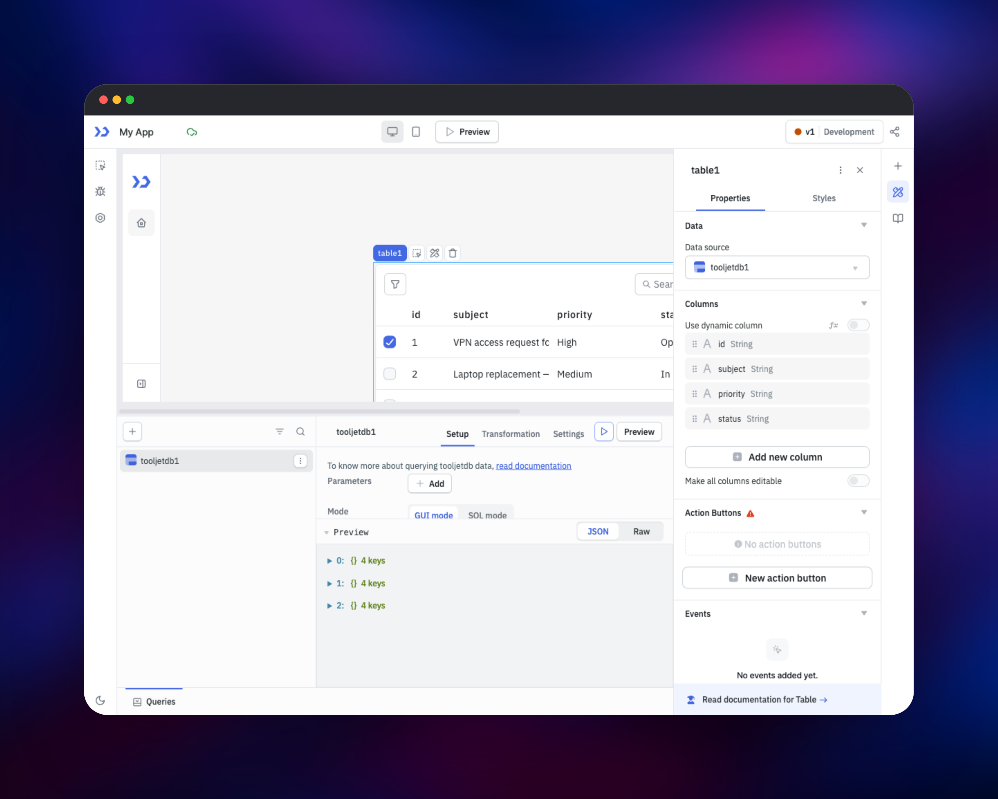This screenshot has width=998, height=799.
Task: Switch to mobile layout view
Action: 416,132
